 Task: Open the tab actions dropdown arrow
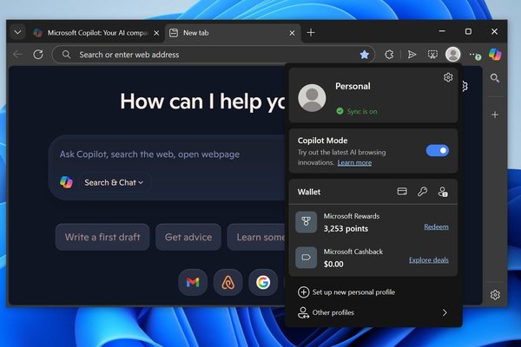coord(17,33)
